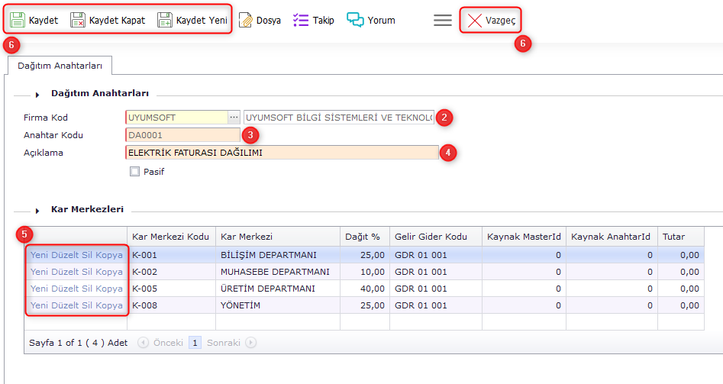Click the Kaydet save icon

18,20
